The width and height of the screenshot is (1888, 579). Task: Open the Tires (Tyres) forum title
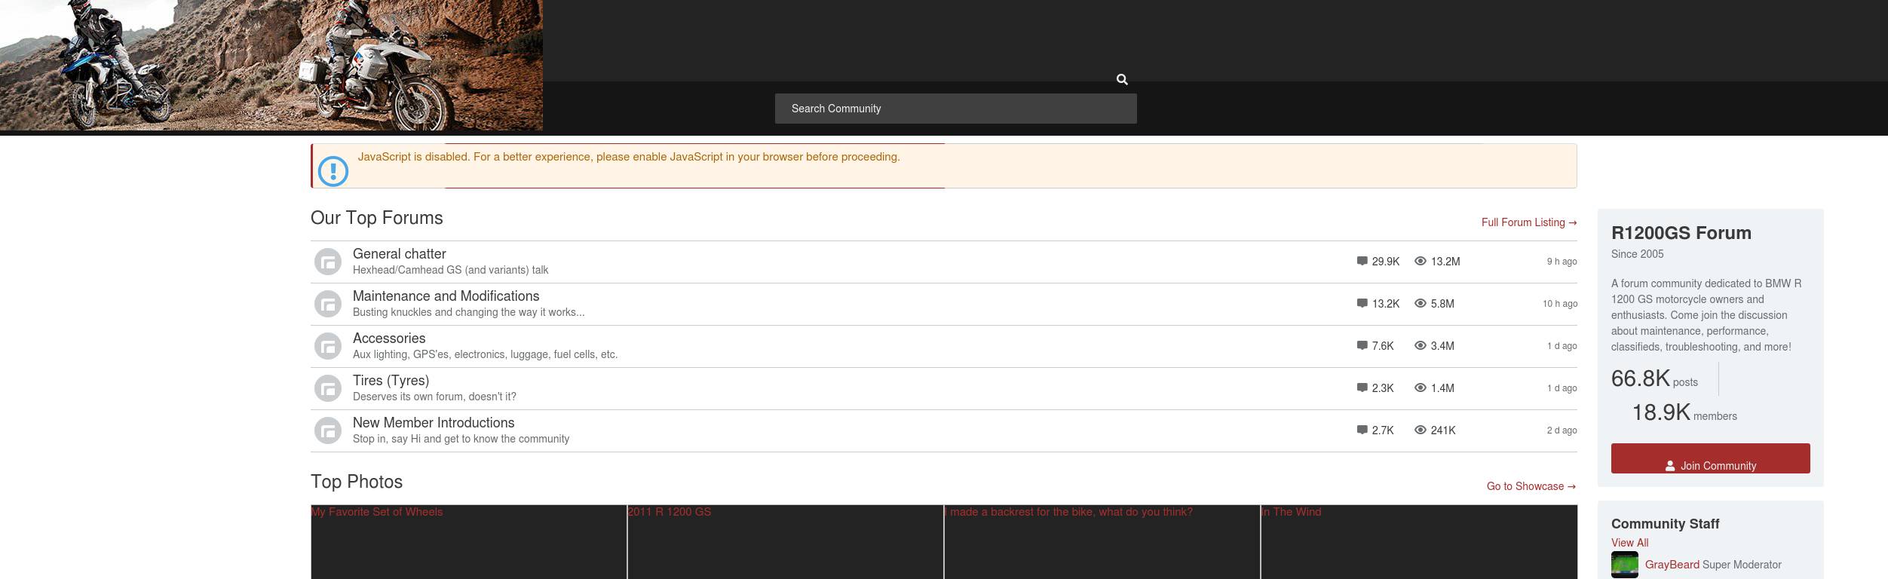[391, 381]
